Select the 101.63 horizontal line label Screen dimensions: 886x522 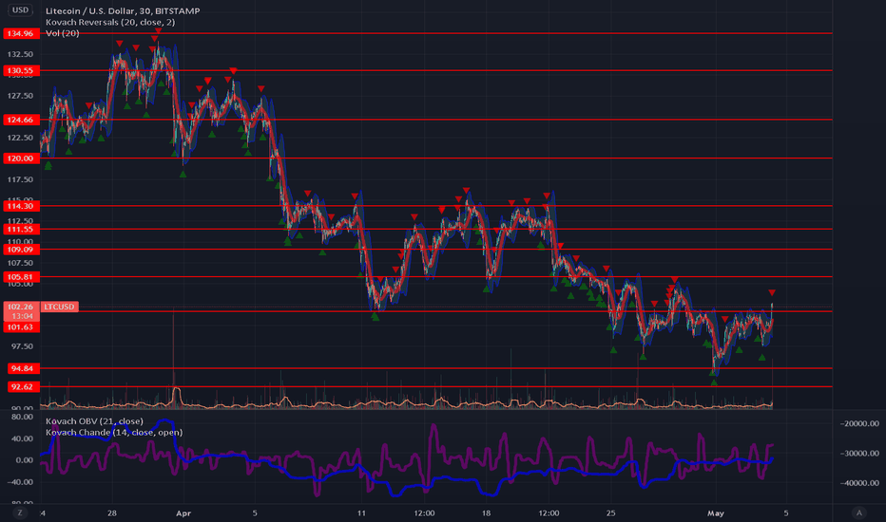(x=22, y=327)
